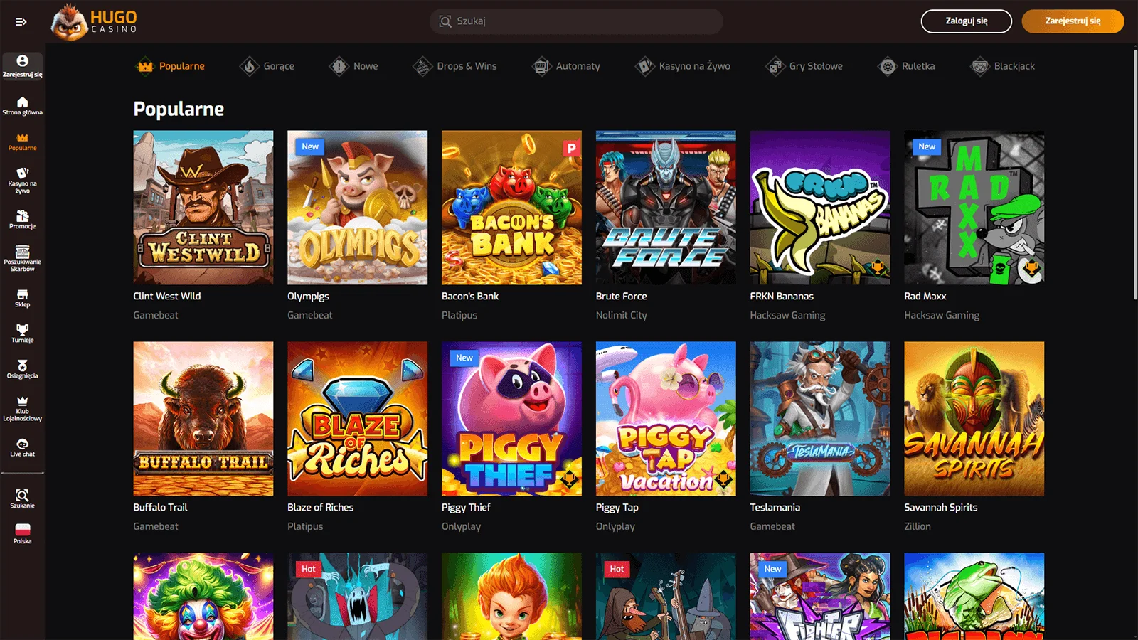
Task: Open the Blaze of Riches game thumbnail
Action: coord(357,419)
